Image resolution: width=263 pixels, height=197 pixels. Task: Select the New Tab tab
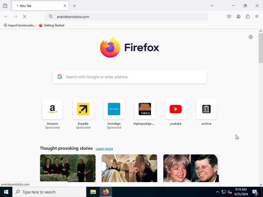pos(40,6)
